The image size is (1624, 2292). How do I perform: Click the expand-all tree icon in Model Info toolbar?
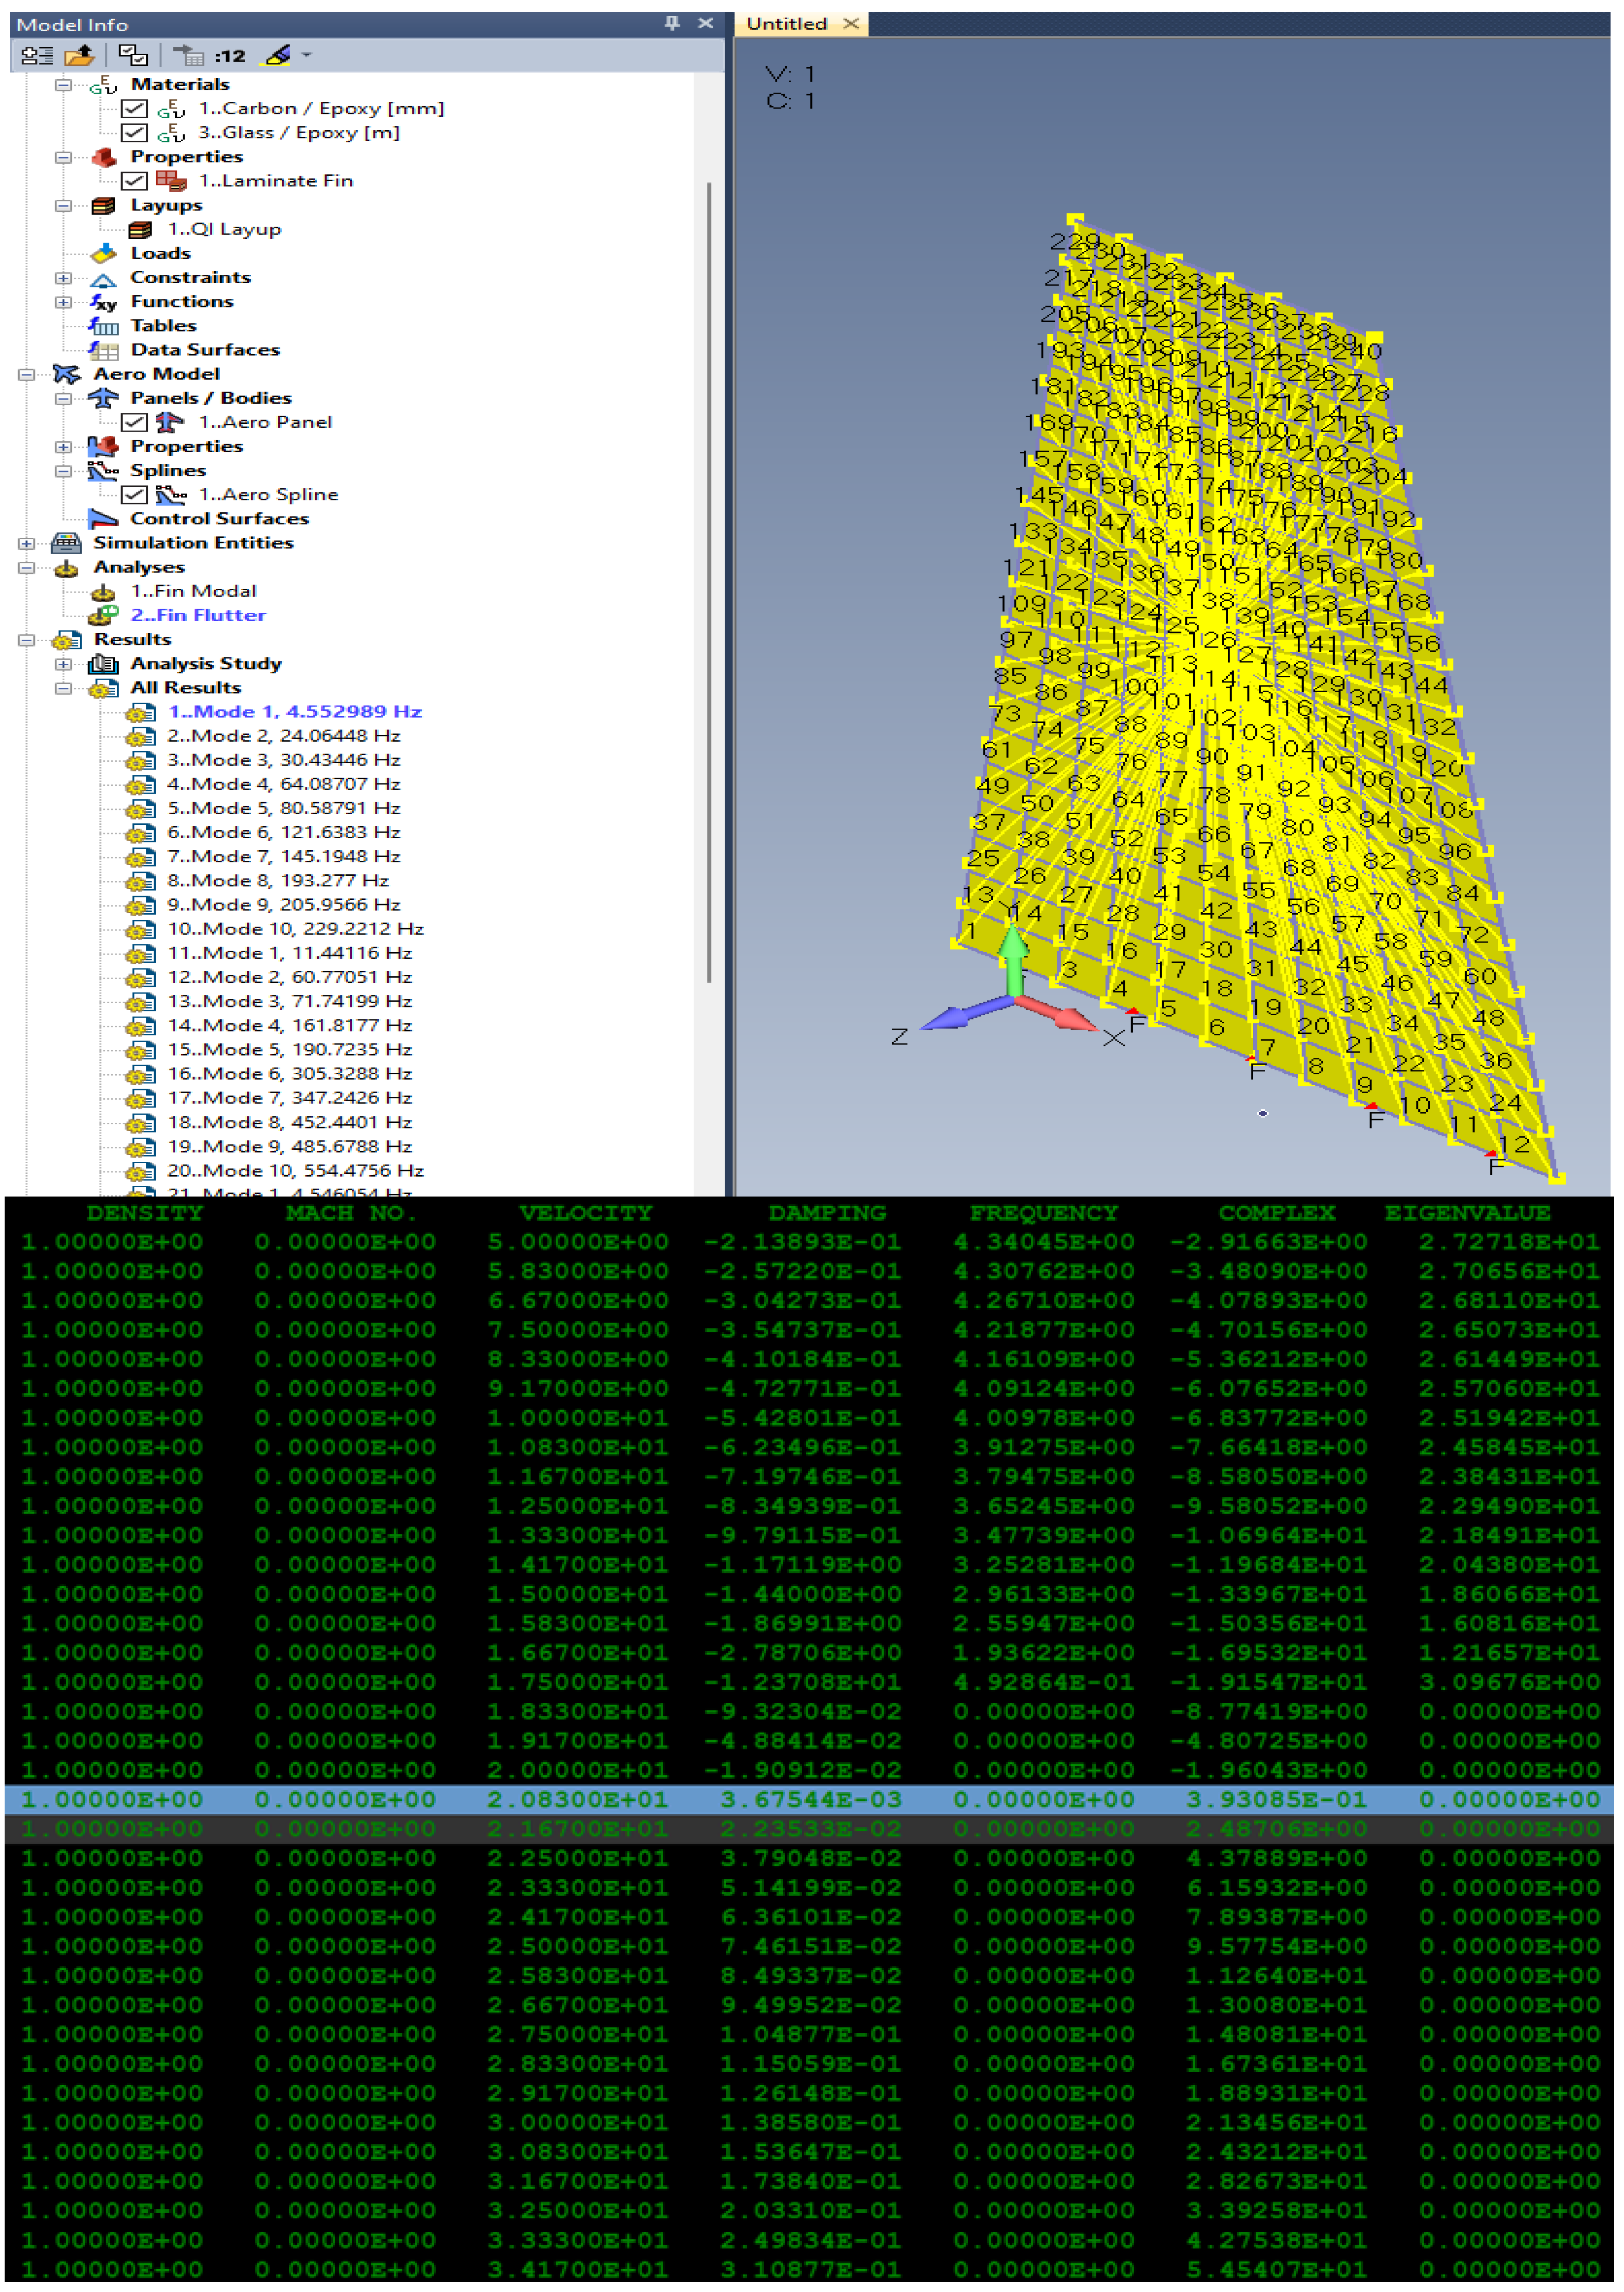[x=36, y=56]
